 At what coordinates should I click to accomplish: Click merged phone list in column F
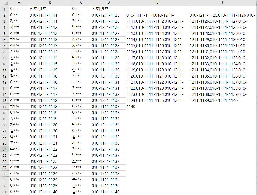[223, 103]
